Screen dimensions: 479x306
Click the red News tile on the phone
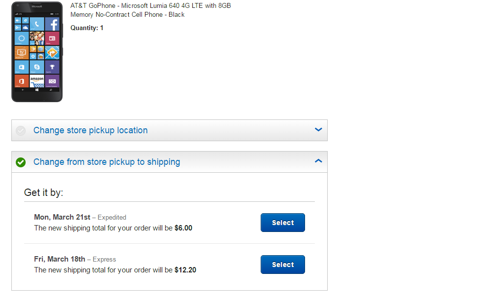pos(52,38)
